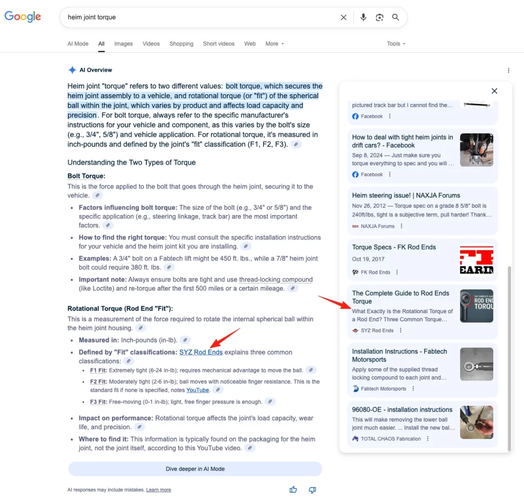This screenshot has height=502, width=524.
Task: Switch to Shopping tab
Action: 181,44
